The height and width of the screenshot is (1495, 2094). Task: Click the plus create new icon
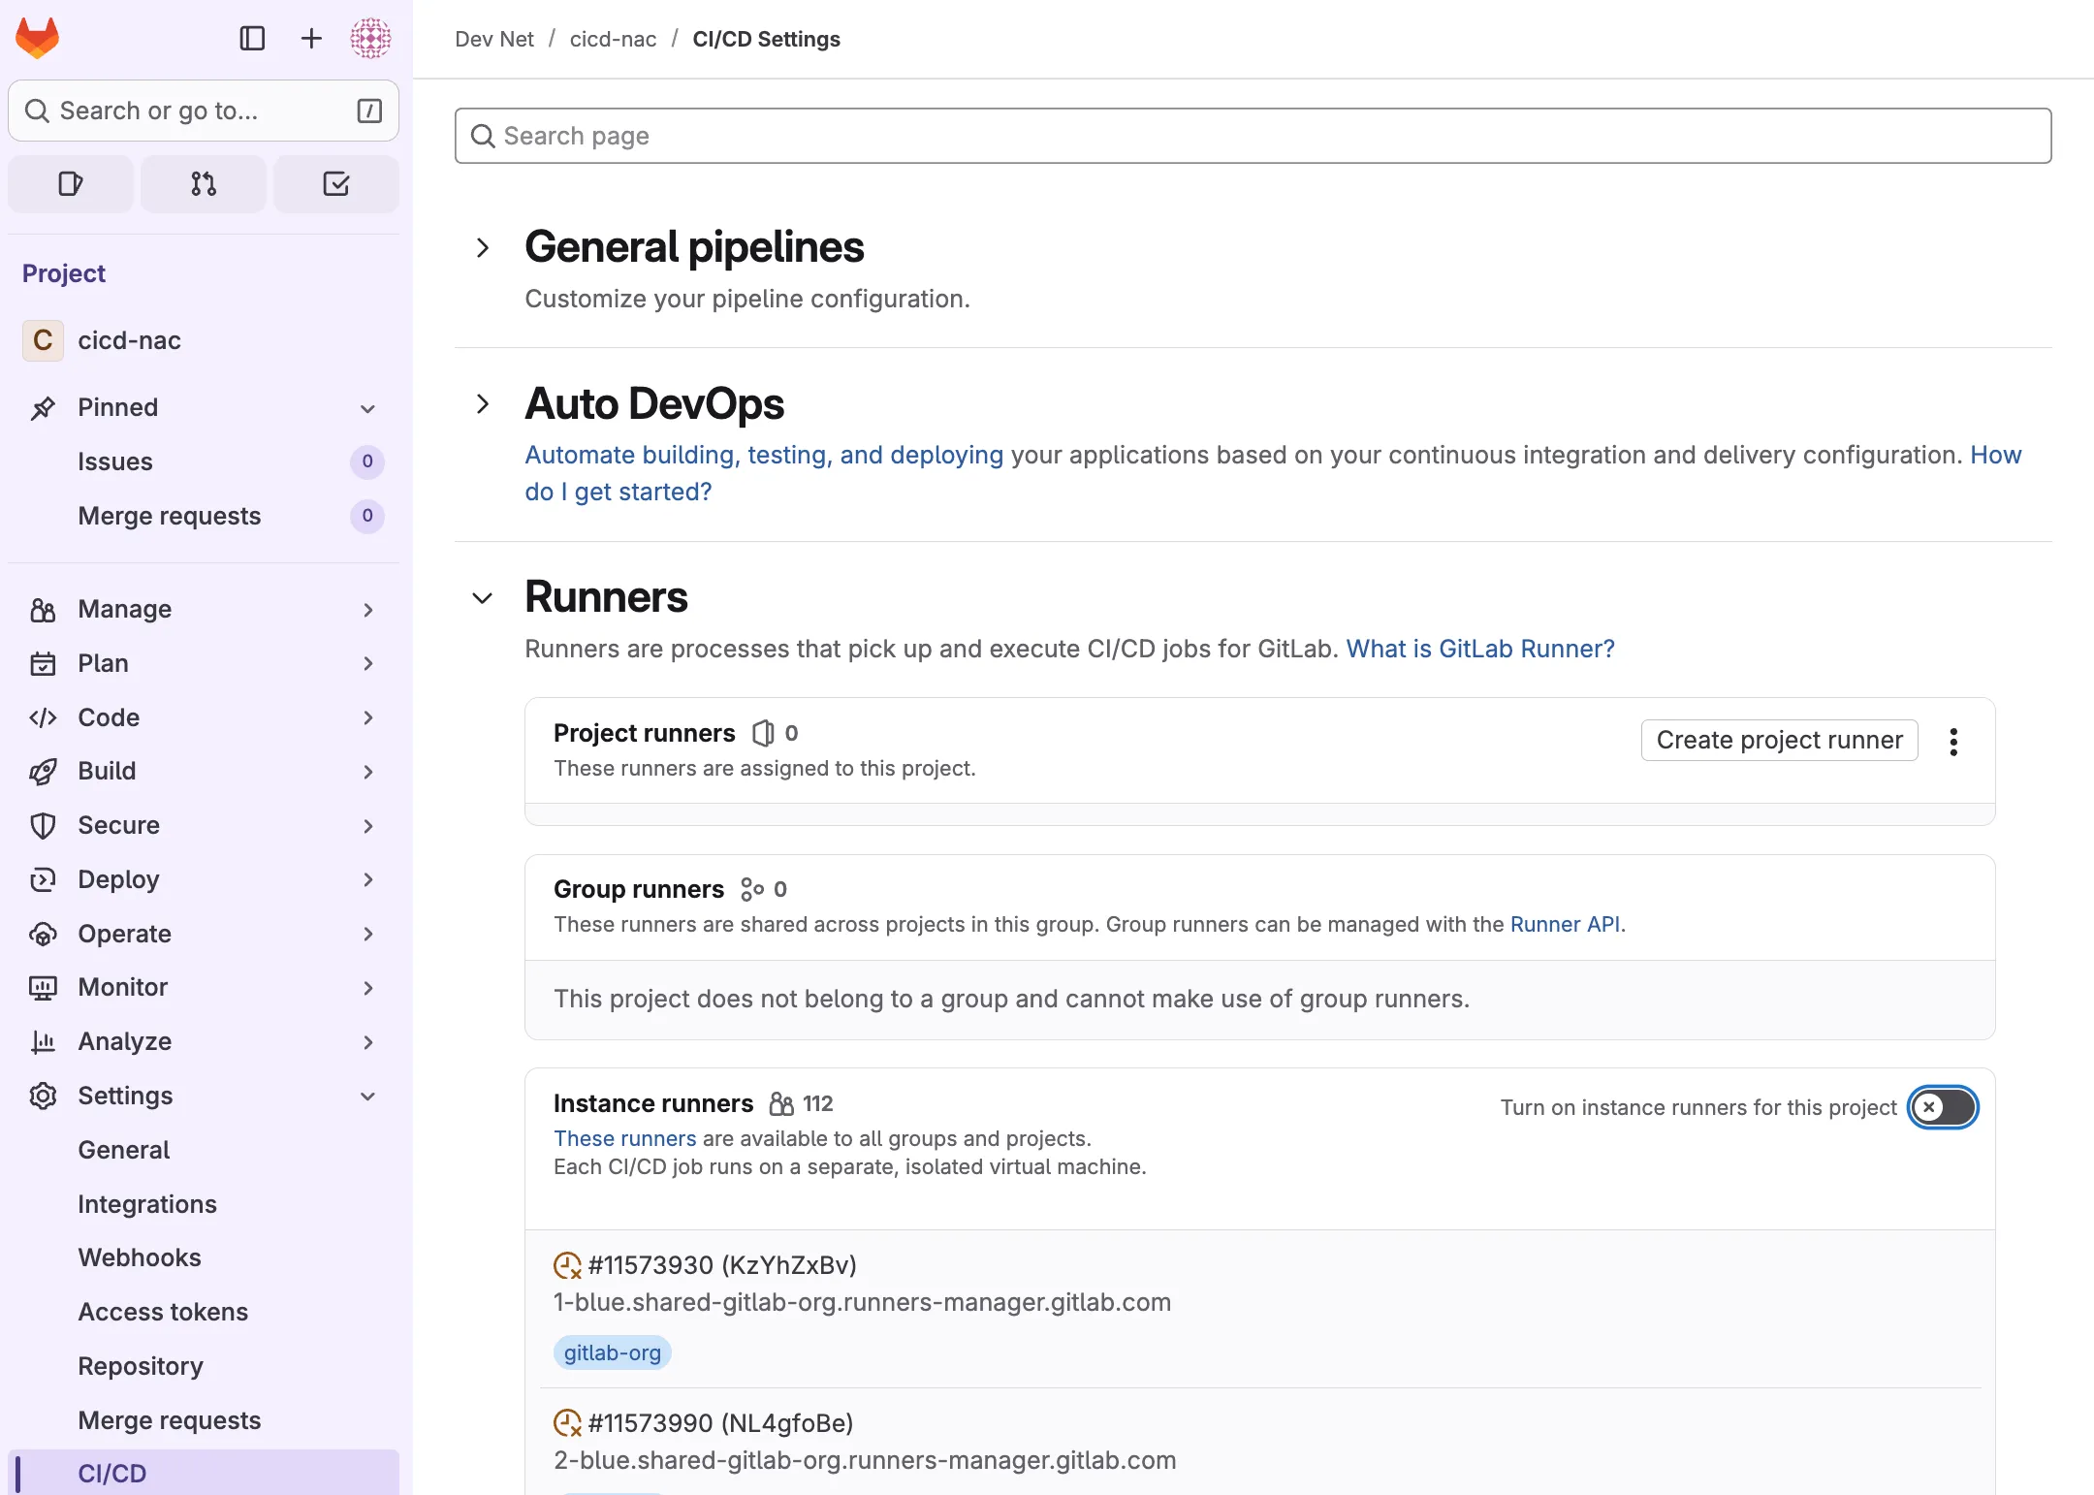[x=311, y=38]
